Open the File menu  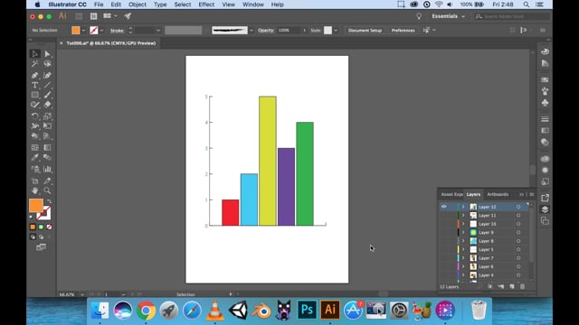(x=99, y=5)
